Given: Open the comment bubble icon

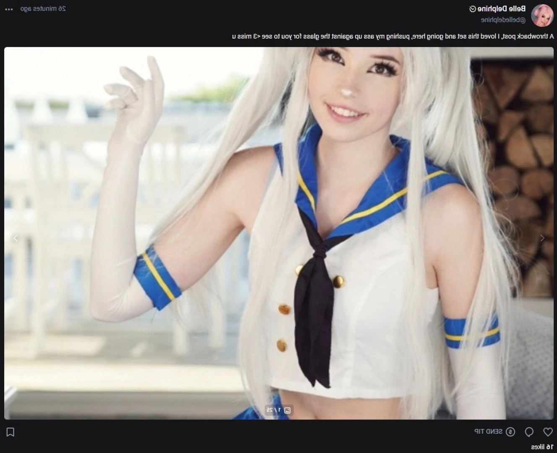Looking at the screenshot, I should pyautogui.click(x=529, y=432).
